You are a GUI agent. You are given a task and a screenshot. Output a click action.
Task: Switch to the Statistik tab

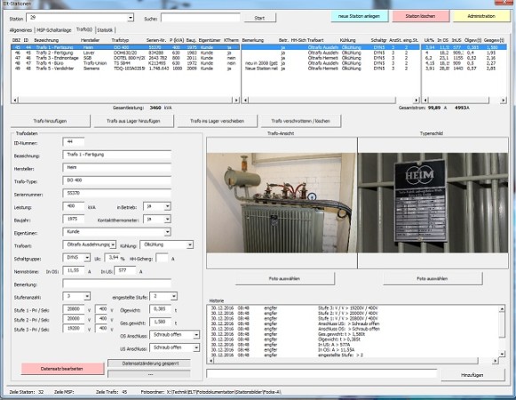tap(105, 30)
